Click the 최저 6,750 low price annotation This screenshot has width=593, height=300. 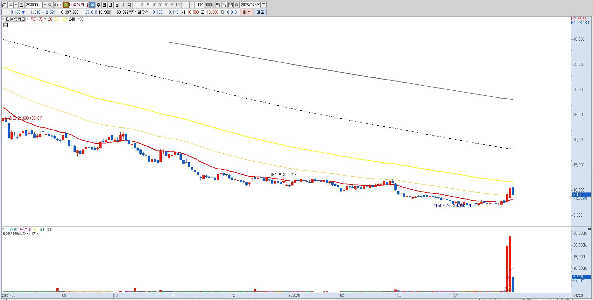click(x=449, y=206)
